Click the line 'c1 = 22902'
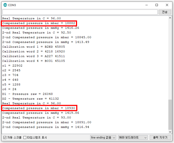This screenshot has width=174, height=143. coord(12,66)
